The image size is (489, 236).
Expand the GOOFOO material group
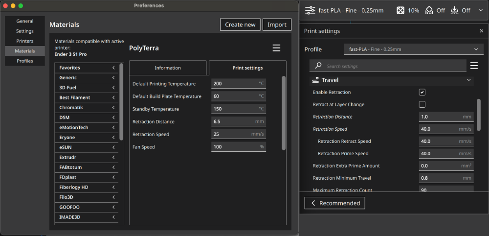(87, 207)
